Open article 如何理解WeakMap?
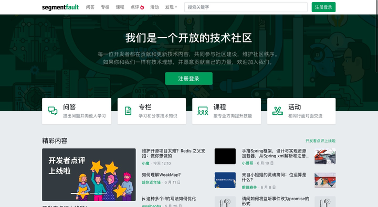Image resolution: width=378 pixels, height=207 pixels. 161,175
